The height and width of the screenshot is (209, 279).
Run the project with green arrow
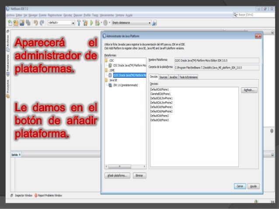tap(92, 23)
